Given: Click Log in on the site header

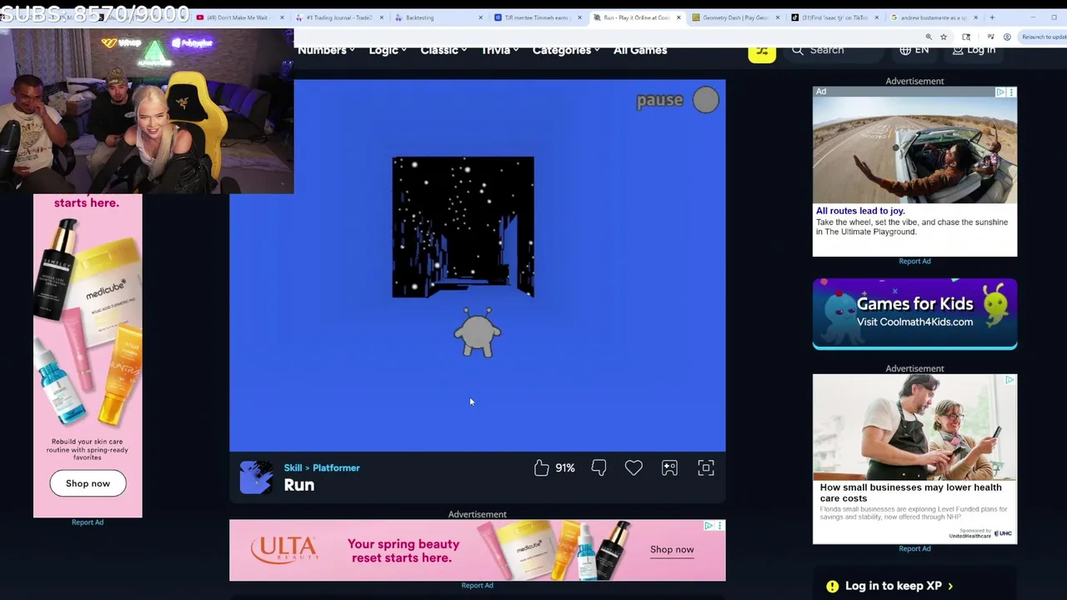Looking at the screenshot, I should [x=974, y=50].
